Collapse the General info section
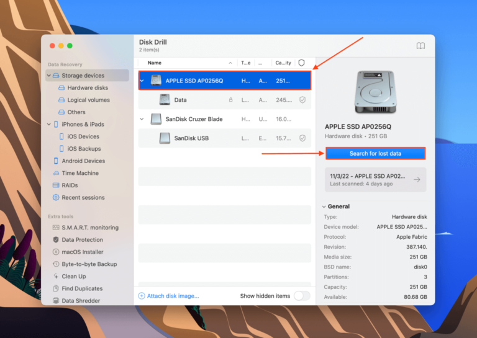Viewport: 477px width, 338px height. pos(324,207)
